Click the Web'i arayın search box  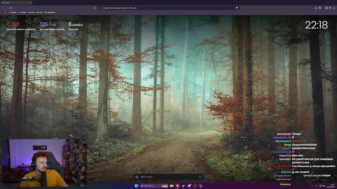[x=168, y=177]
